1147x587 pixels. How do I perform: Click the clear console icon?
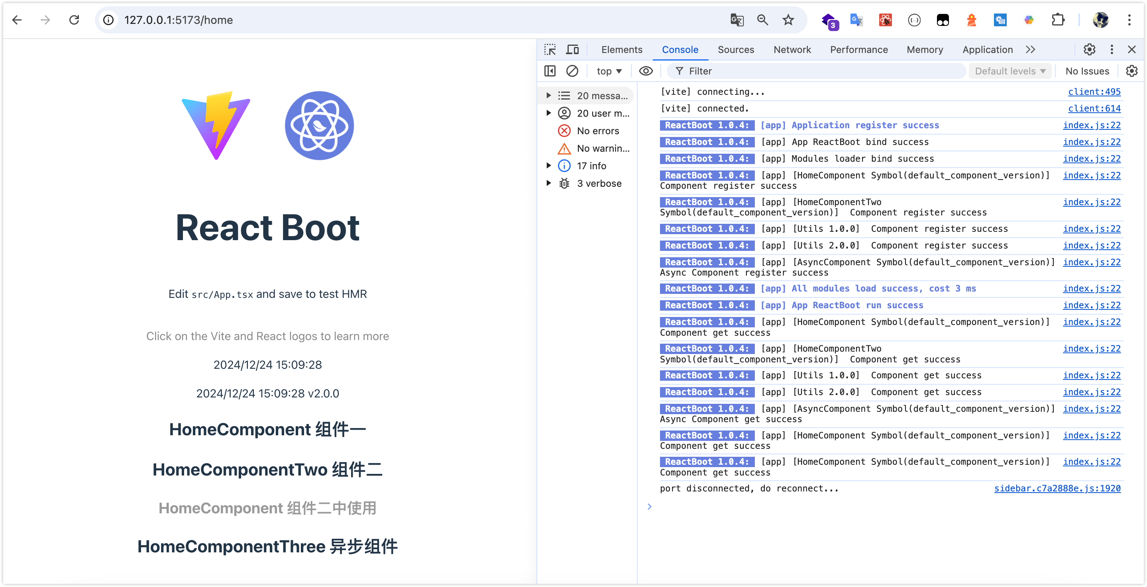572,70
